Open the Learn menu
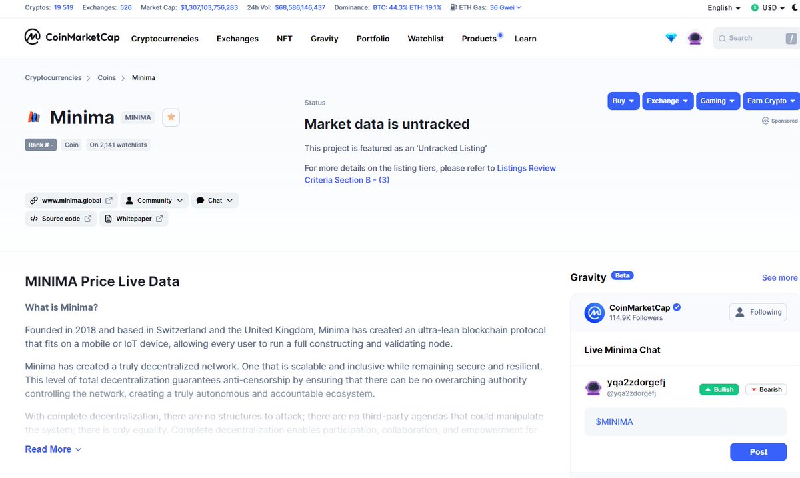This screenshot has width=800, height=478. (525, 39)
